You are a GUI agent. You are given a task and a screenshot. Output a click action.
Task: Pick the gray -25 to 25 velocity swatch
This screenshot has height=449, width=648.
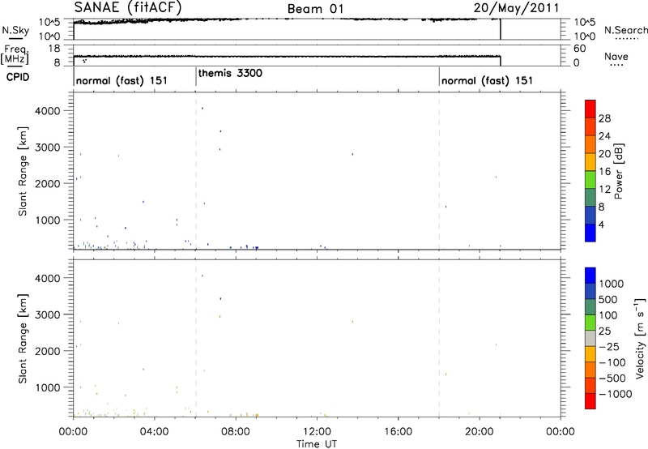[x=590, y=339]
